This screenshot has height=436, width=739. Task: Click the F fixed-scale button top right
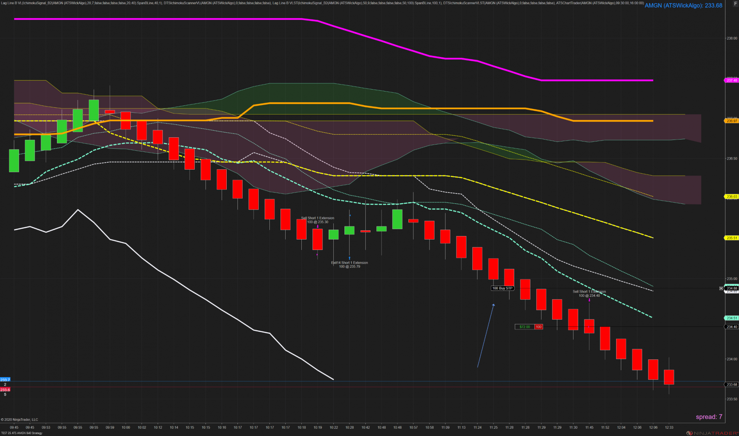[x=735, y=3]
